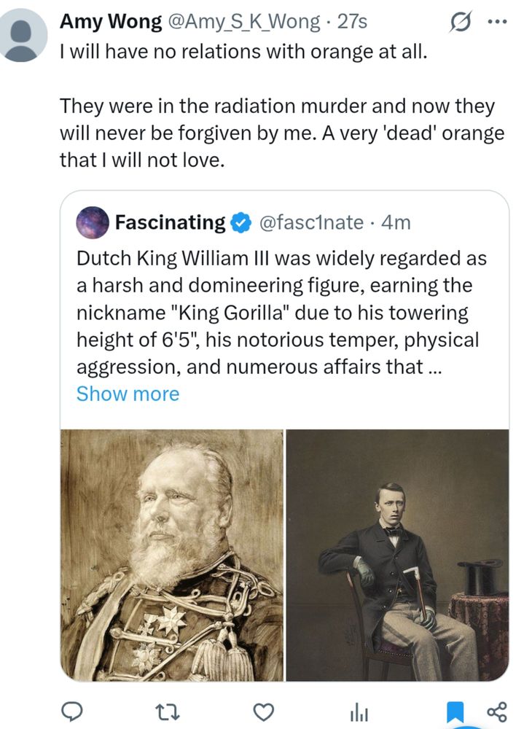Remove the bookmark using the blue bookmark icon
Image resolution: width=532 pixels, height=729 pixels.
click(454, 710)
